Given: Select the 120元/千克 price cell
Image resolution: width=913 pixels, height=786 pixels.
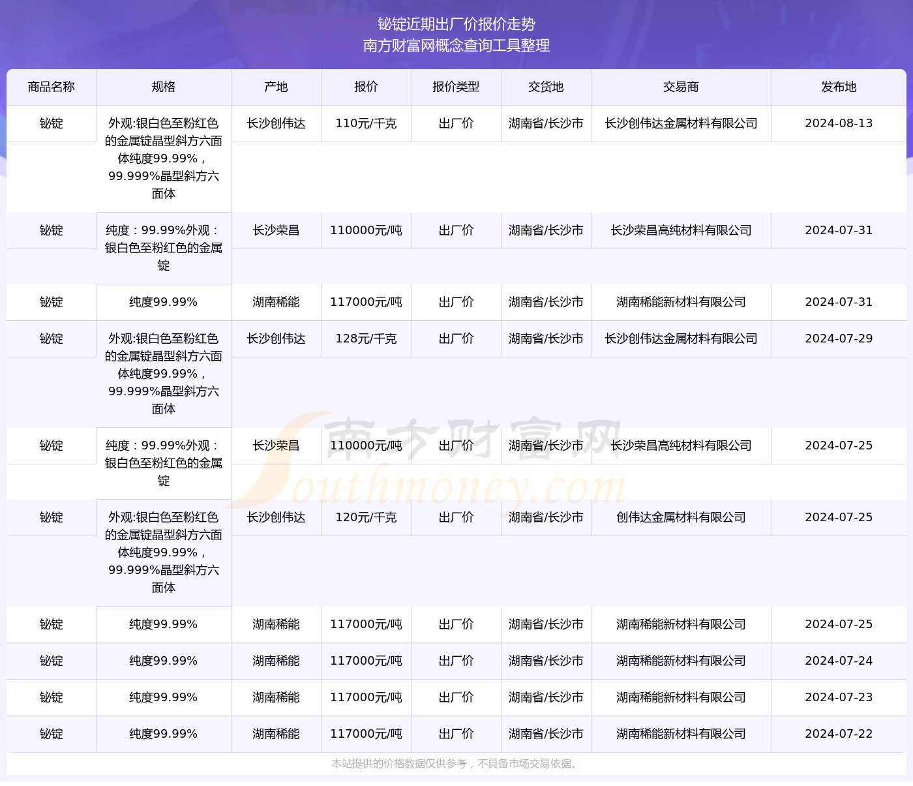Looking at the screenshot, I should [366, 517].
